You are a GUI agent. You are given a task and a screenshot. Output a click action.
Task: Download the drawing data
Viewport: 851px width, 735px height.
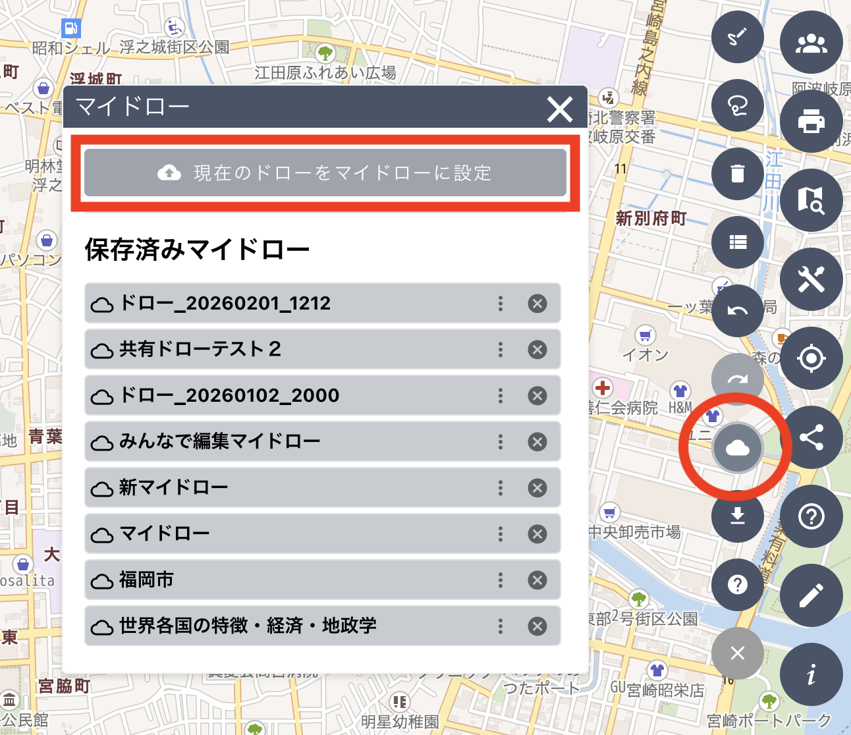[737, 516]
